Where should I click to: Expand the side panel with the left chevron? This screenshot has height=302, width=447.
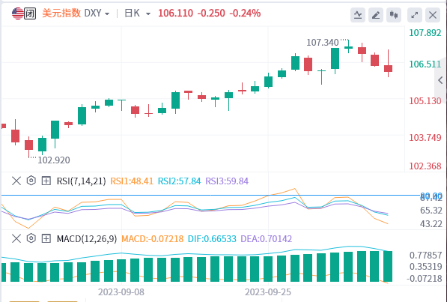pyautogui.click(x=440, y=80)
